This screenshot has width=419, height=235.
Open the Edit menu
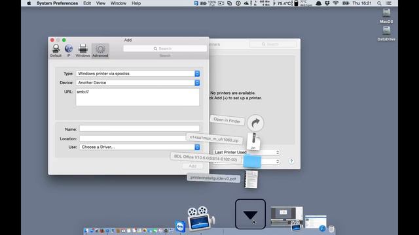pos(87,3)
